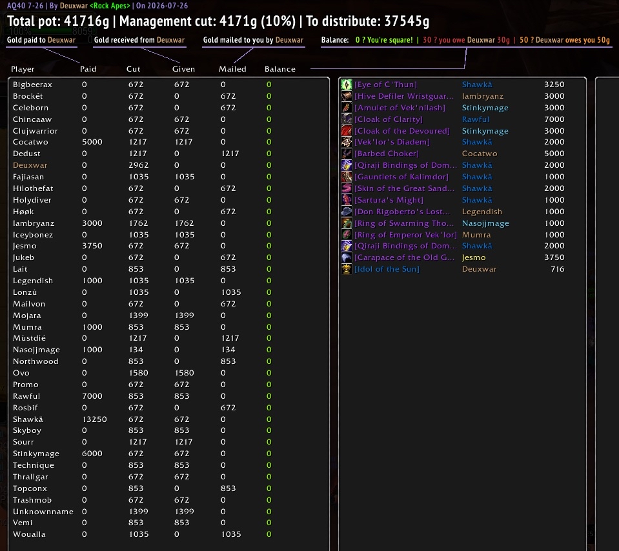Click the Eye of C'Thun item icon

pyautogui.click(x=346, y=85)
